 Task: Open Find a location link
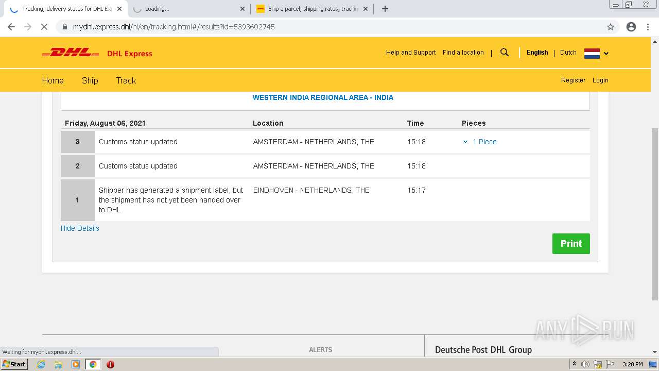463,53
